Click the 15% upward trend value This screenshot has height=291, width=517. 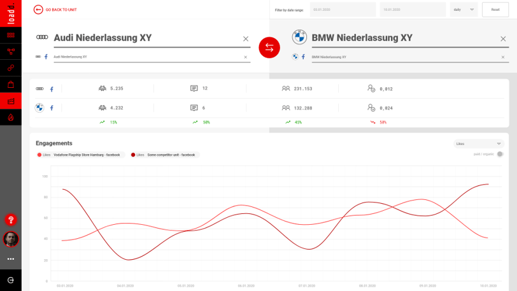(x=114, y=122)
